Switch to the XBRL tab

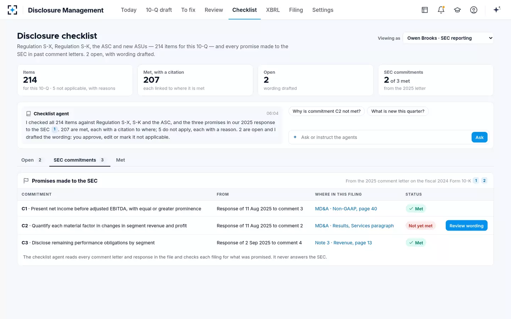[273, 10]
